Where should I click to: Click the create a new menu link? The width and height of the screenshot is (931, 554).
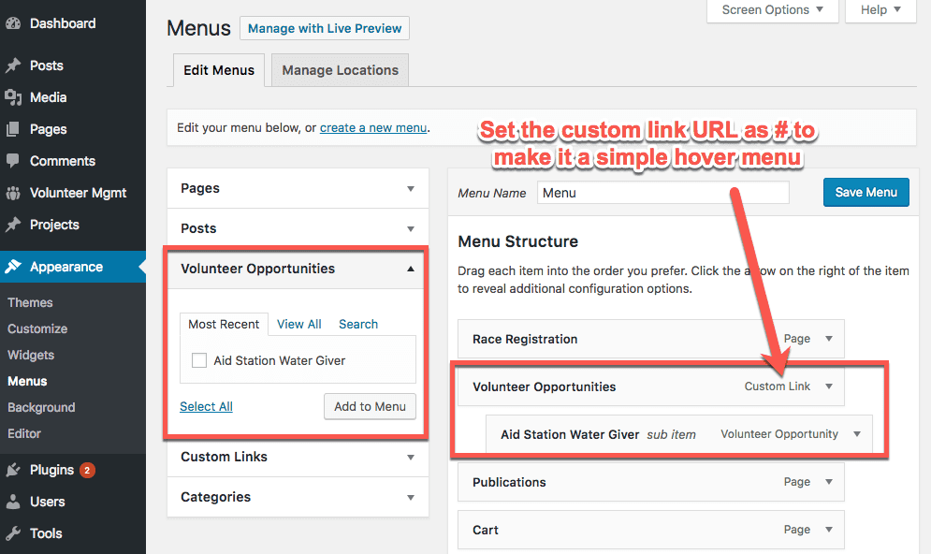(x=373, y=128)
